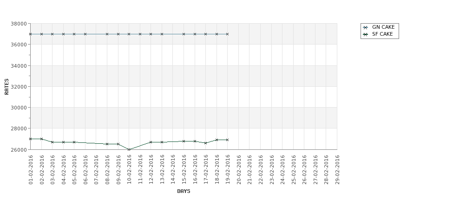Click the 38000 y-axis label
The width and height of the screenshot is (453, 199).
click(19, 24)
